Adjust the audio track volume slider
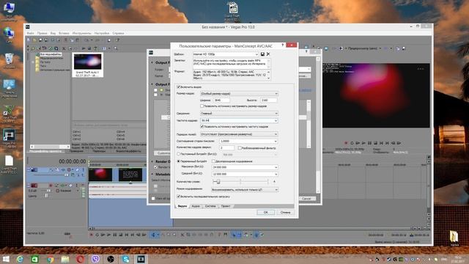The width and height of the screenshot is (469, 264). pos(49,191)
